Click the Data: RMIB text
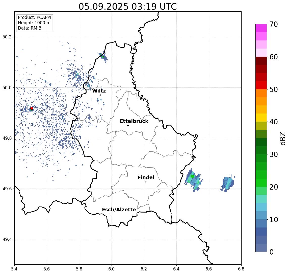Image resolution: width=289 pixels, height=274 pixels. [30, 28]
